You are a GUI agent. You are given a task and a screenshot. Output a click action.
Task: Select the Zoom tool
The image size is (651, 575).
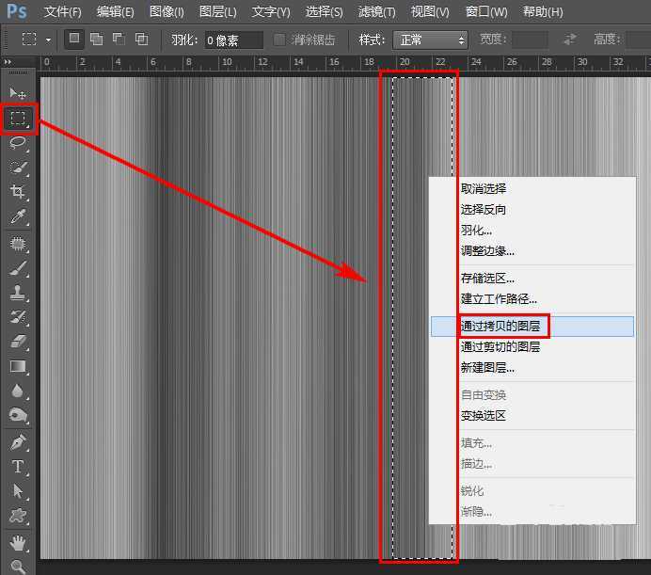tap(18, 567)
